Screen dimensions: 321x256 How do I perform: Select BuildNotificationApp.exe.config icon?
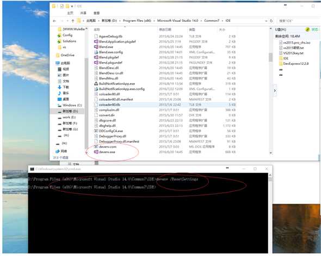(x=96, y=89)
